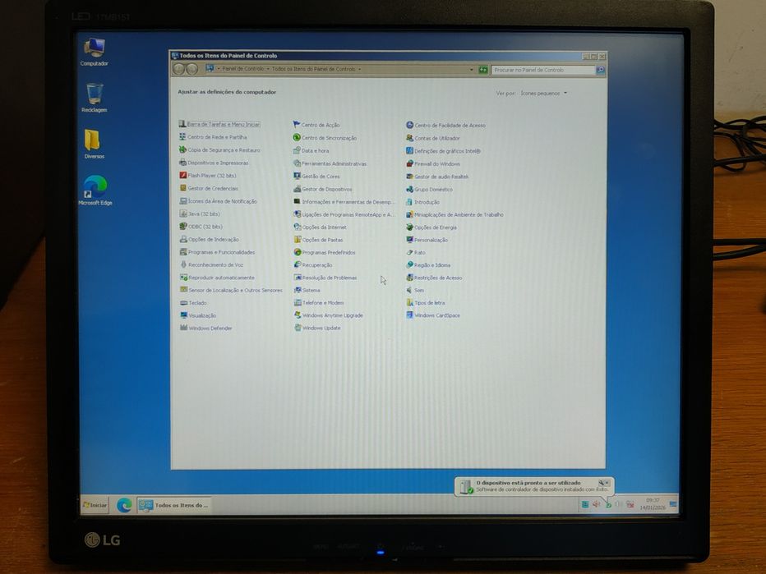Click the wrench icon in the notification balloon
The width and height of the screenshot is (766, 574).
pos(602,483)
